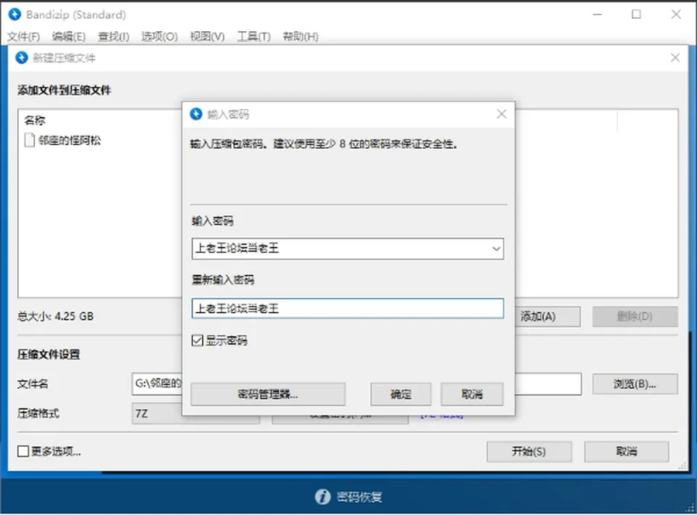Screen dimensions: 697x515
Task: Open the 文件(F) menu
Action: point(23,36)
